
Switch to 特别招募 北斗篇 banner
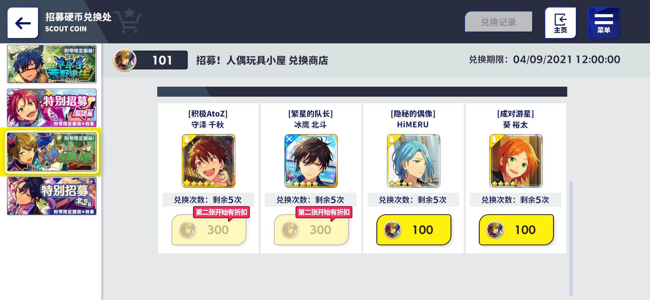pos(52,196)
